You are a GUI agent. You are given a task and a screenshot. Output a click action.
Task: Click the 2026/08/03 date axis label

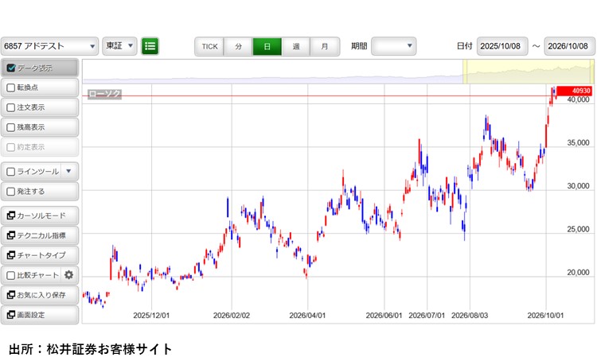[470, 316]
